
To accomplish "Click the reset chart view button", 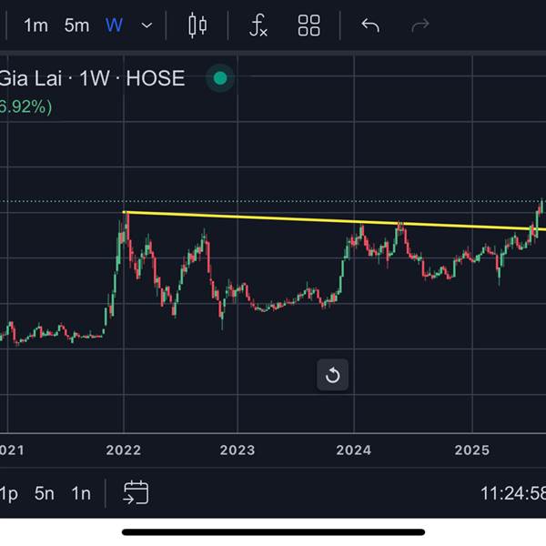I will pos(332,375).
